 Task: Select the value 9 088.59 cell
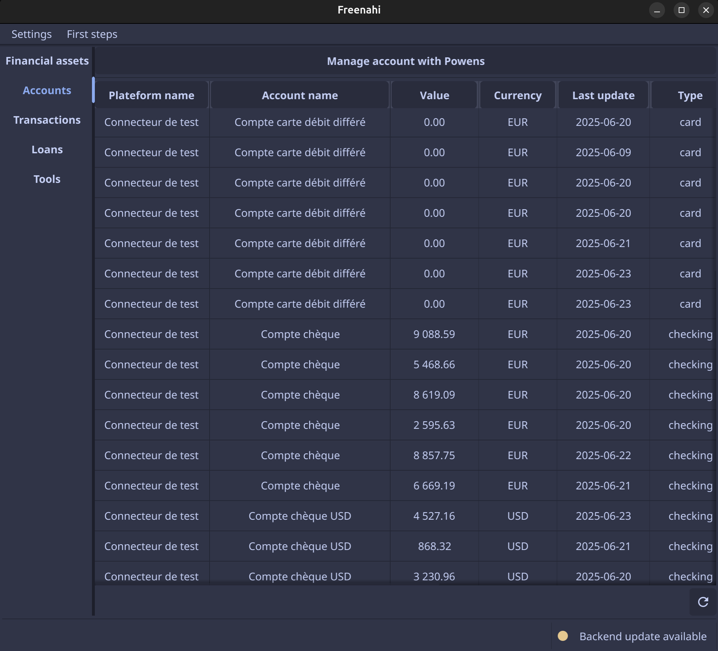coord(434,334)
